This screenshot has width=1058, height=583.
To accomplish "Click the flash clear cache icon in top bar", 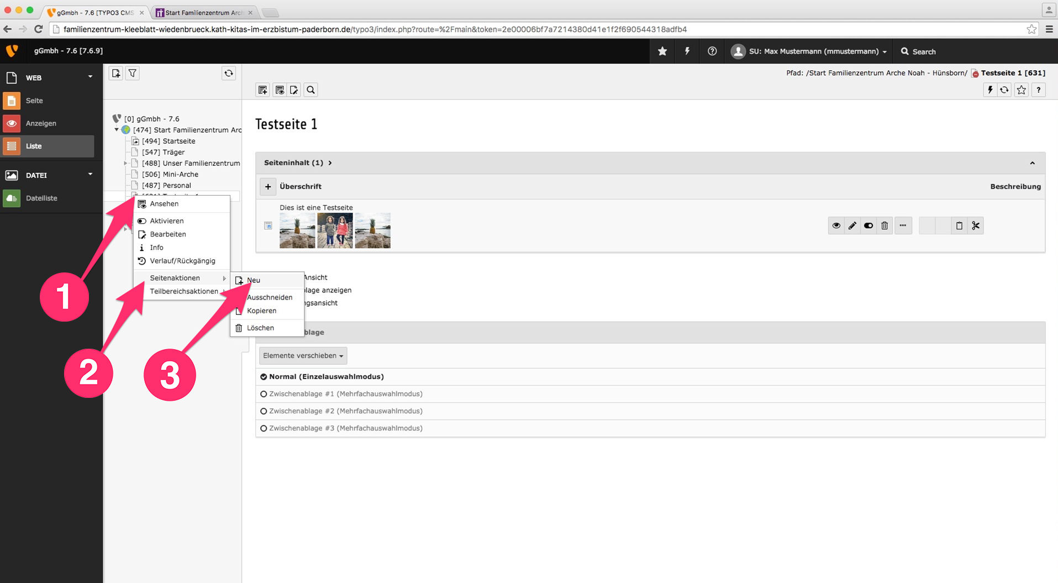I will pyautogui.click(x=687, y=51).
